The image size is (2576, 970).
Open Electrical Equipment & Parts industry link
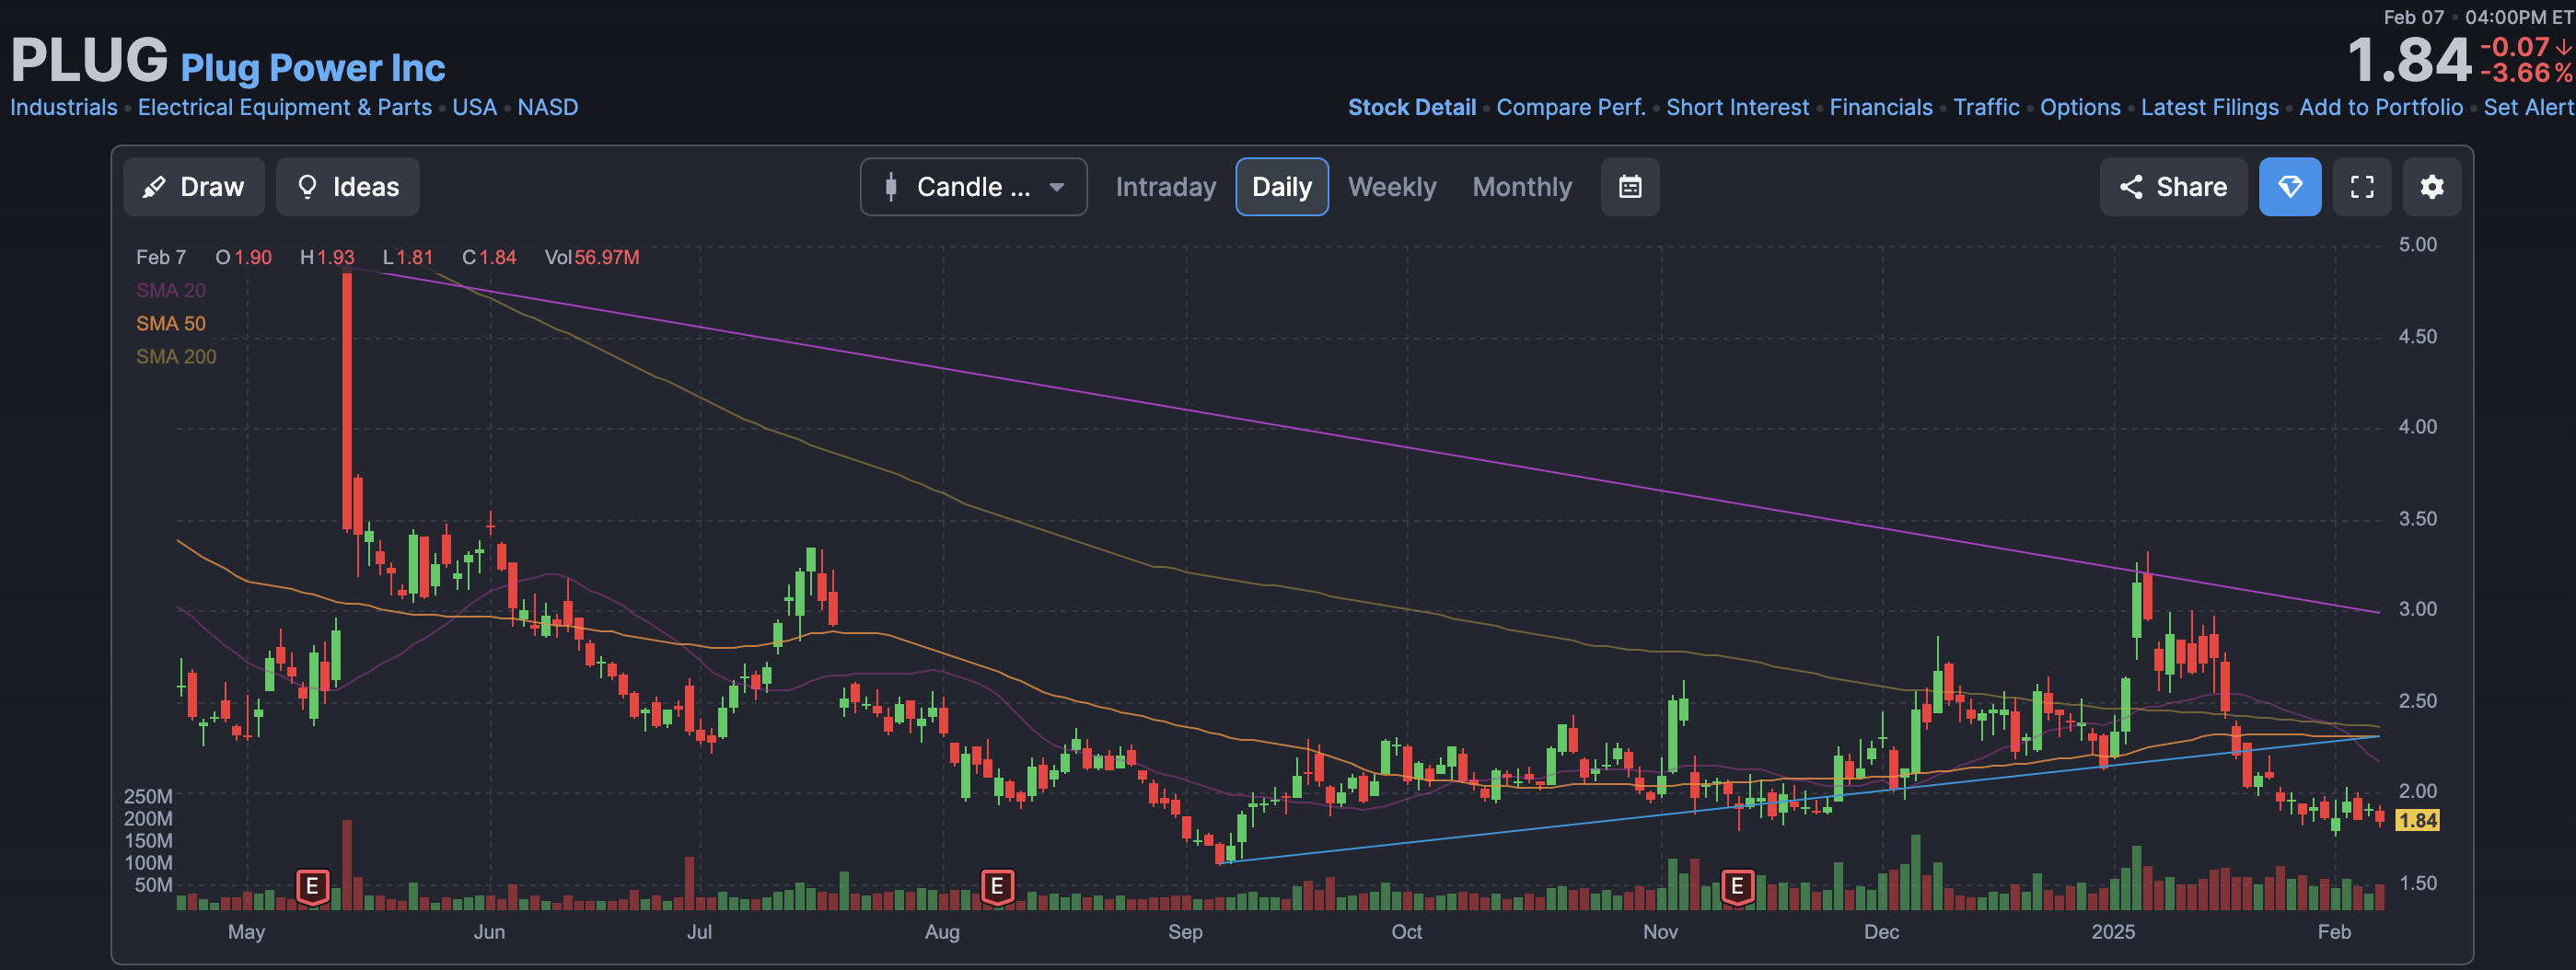pos(284,107)
